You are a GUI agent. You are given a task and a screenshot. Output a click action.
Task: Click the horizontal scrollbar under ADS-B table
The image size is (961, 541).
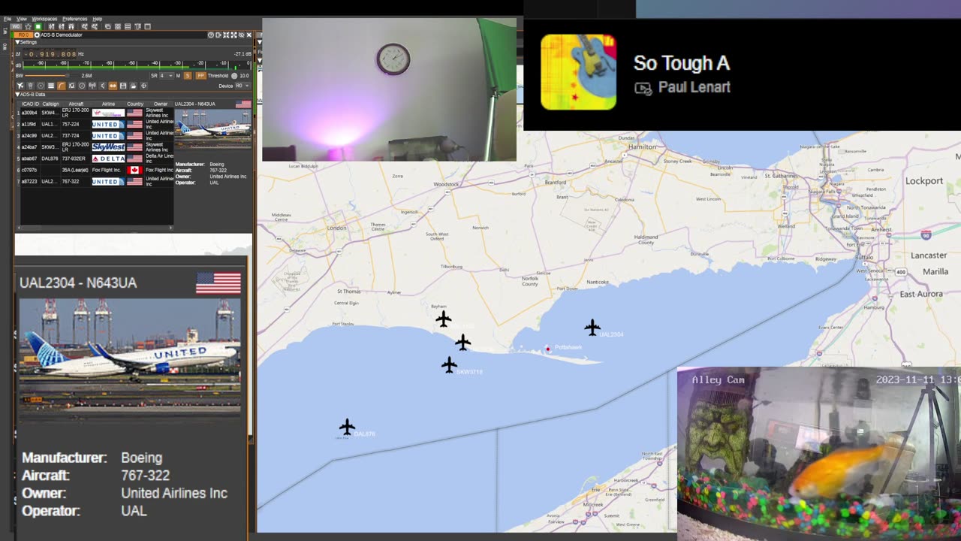[x=95, y=228]
